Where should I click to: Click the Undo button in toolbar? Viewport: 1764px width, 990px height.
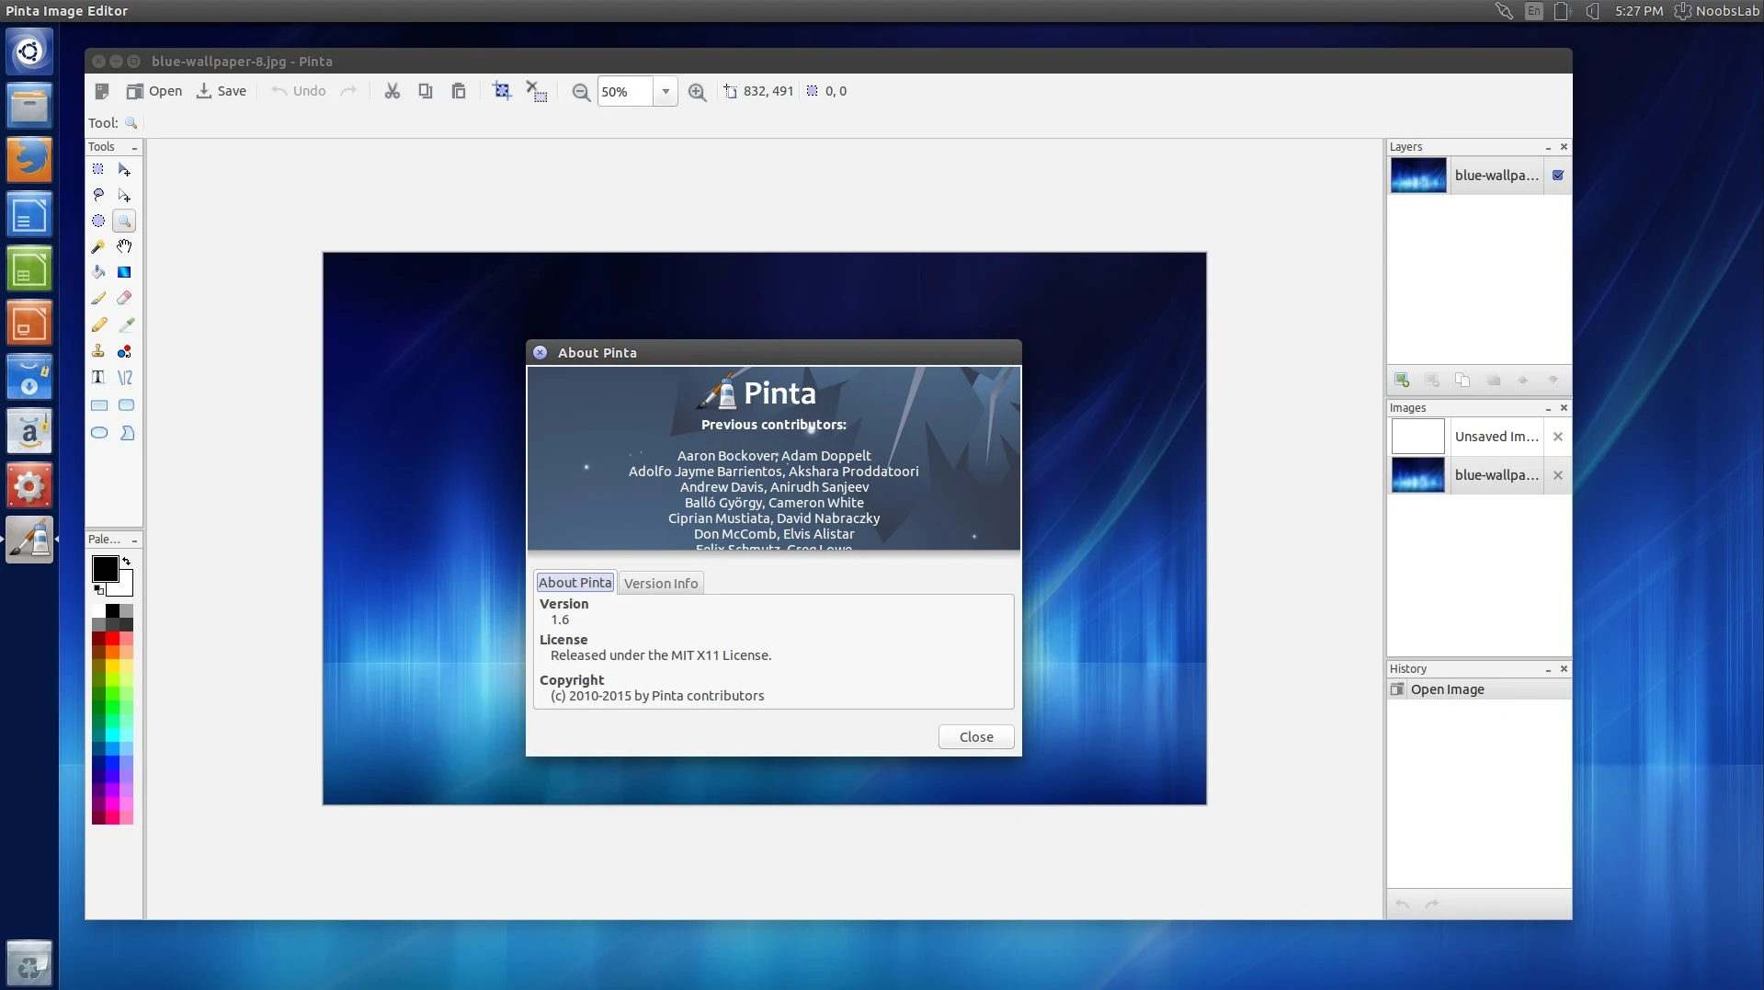(299, 91)
